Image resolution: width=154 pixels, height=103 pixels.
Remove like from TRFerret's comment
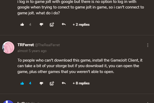(x=22, y=83)
